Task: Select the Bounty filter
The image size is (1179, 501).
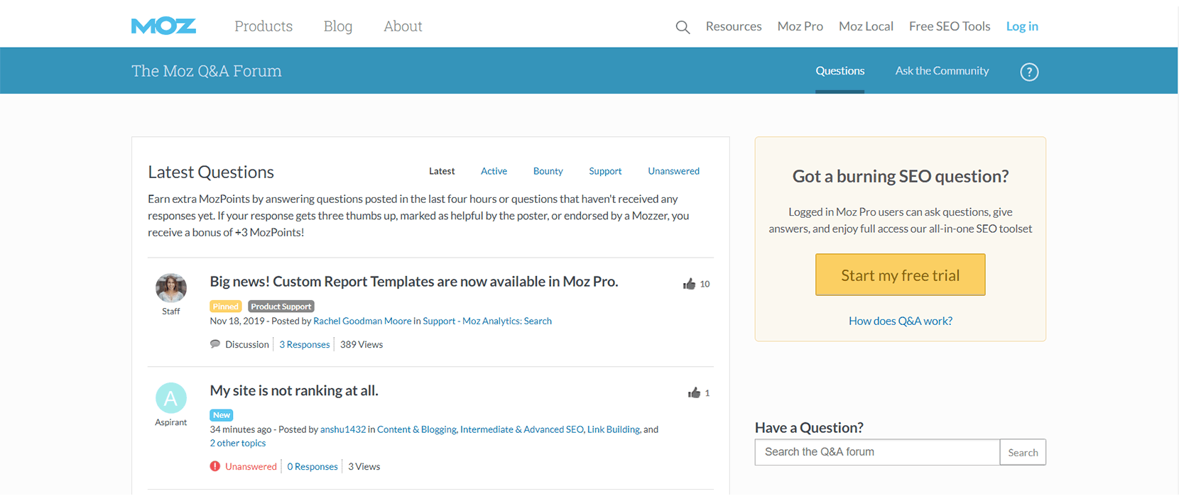Action: pyautogui.click(x=548, y=171)
